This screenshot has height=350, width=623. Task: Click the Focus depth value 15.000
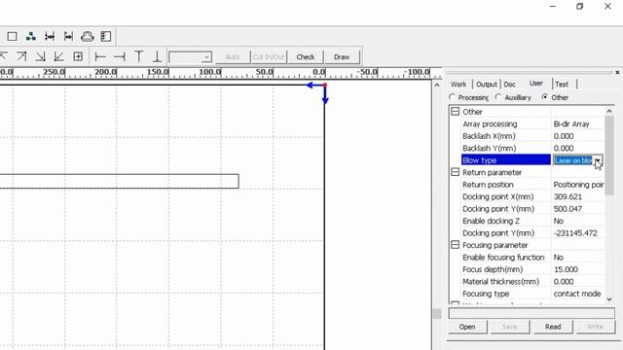(x=566, y=269)
